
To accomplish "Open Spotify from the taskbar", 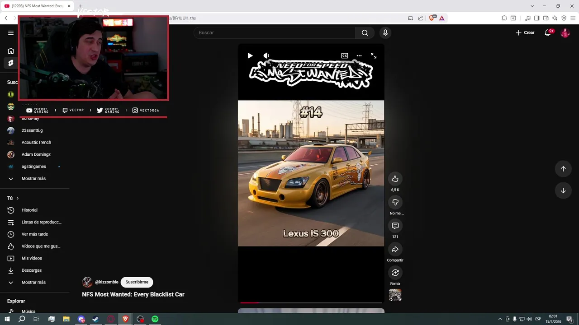I will (x=155, y=319).
